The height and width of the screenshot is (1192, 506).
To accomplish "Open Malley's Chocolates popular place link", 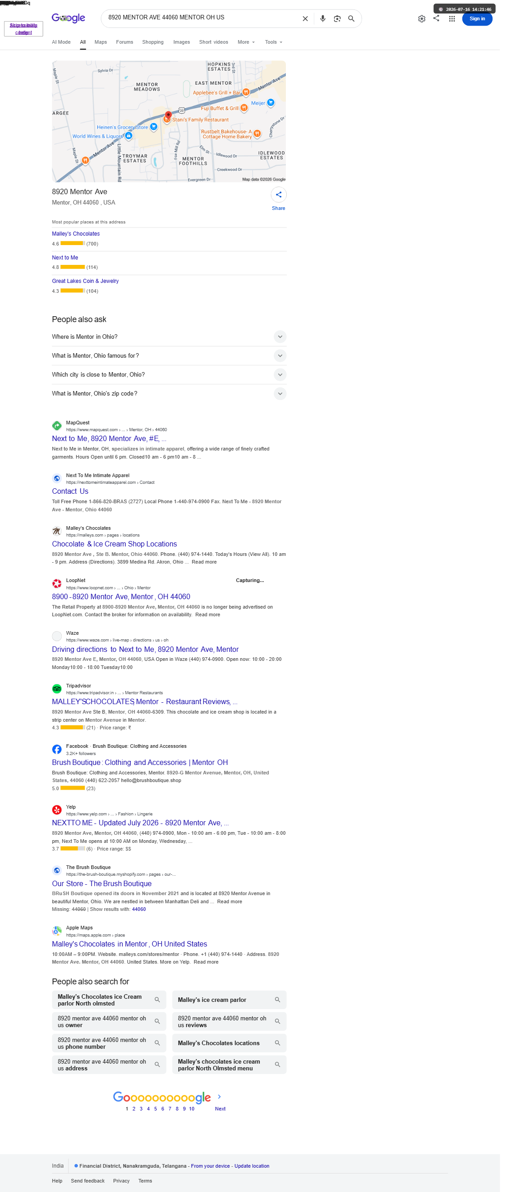I will click(75, 234).
